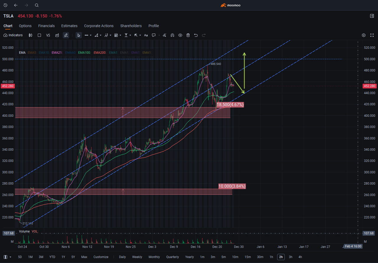378x263 pixels.
Task: Open the VS compare tool
Action: point(48,35)
